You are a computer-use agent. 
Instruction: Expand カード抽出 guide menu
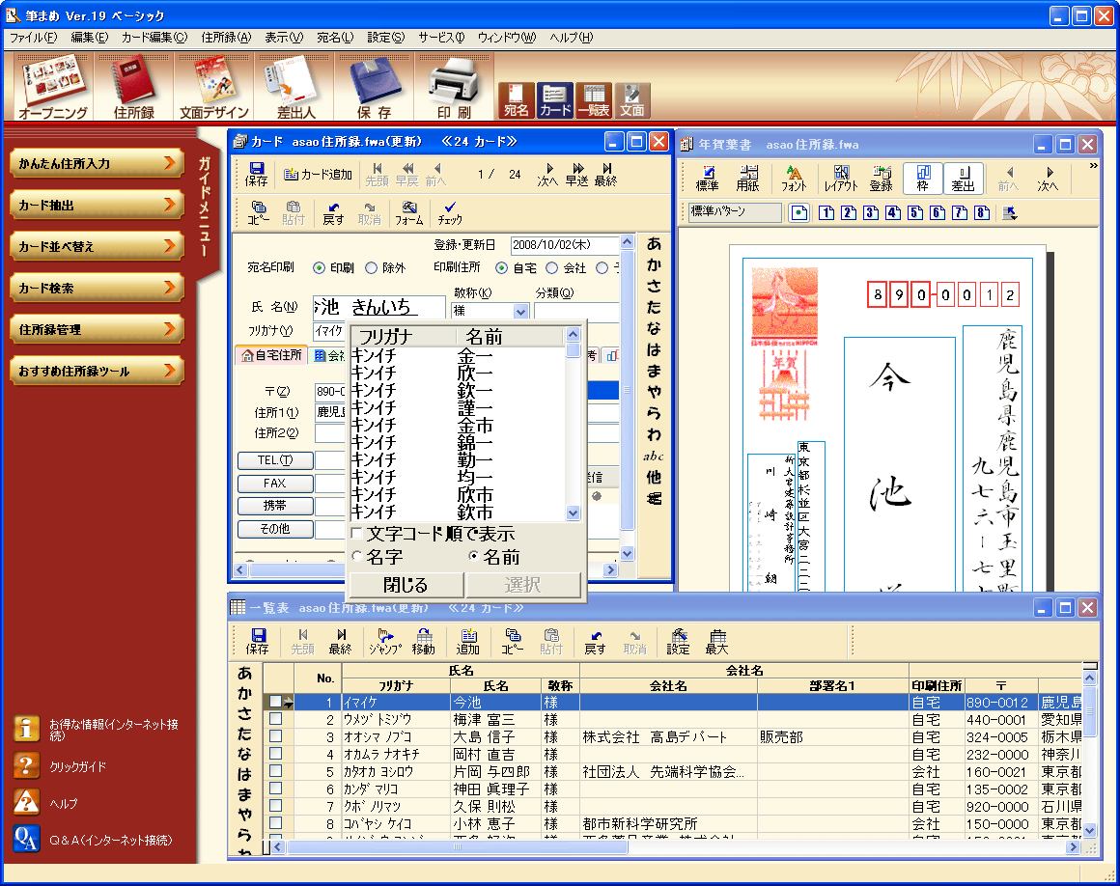(x=97, y=205)
